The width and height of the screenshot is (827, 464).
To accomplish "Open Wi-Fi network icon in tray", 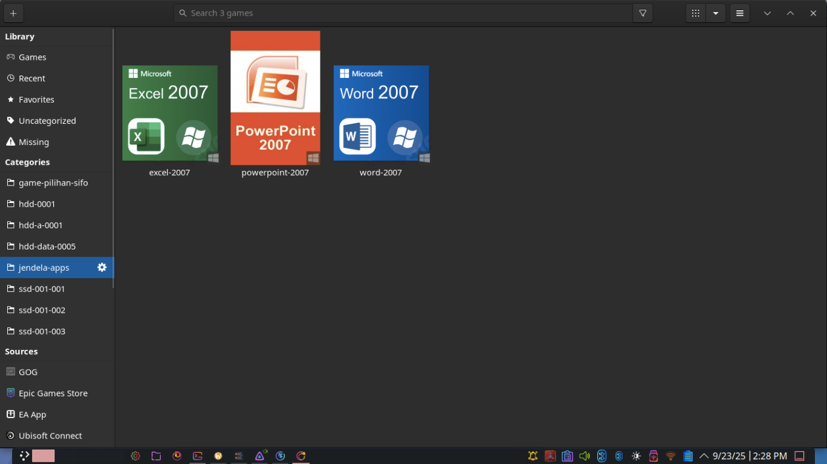I will tap(671, 456).
